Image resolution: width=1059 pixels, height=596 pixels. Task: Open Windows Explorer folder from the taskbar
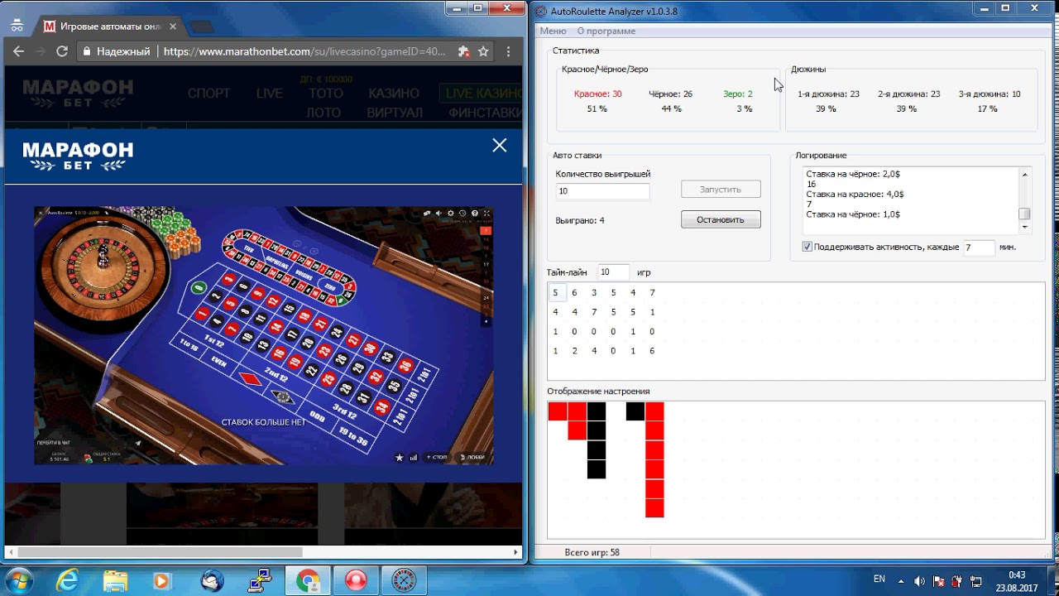pyautogui.click(x=115, y=580)
